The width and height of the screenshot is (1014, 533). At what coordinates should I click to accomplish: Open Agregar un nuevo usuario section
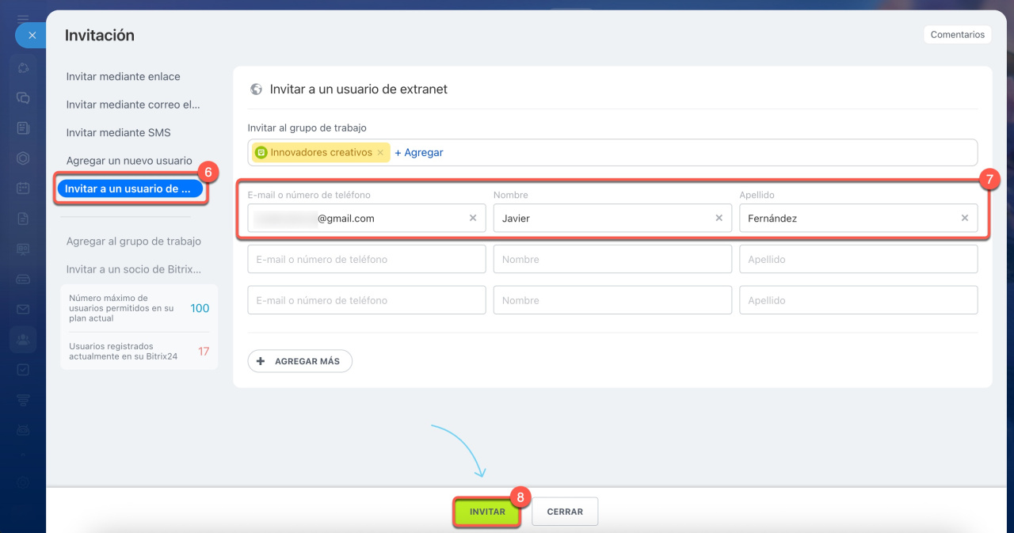(x=129, y=161)
